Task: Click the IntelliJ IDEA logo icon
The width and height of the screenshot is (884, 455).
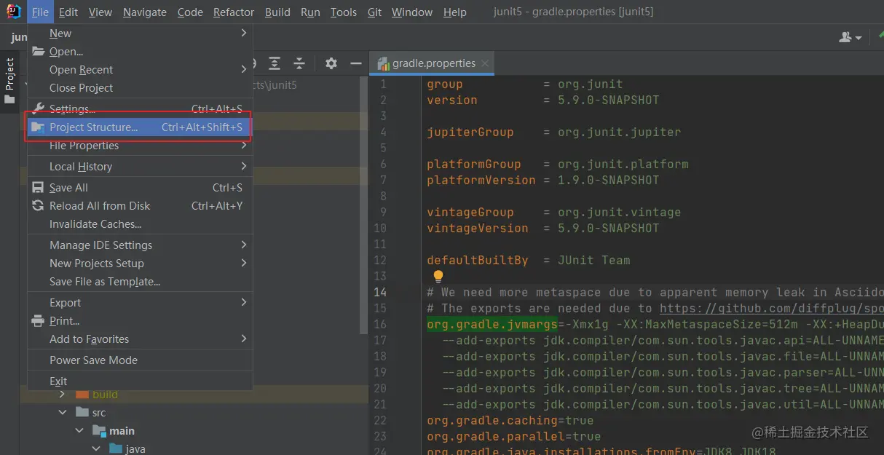Action: point(14,12)
